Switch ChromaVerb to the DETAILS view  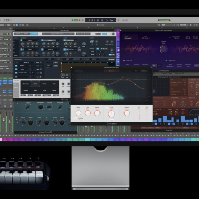(144, 71)
